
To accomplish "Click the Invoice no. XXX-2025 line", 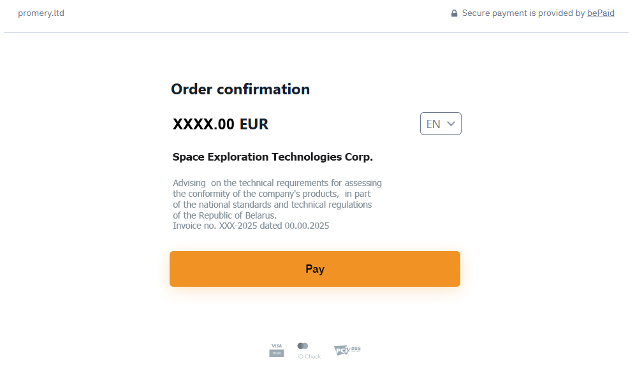I will coord(251,226).
